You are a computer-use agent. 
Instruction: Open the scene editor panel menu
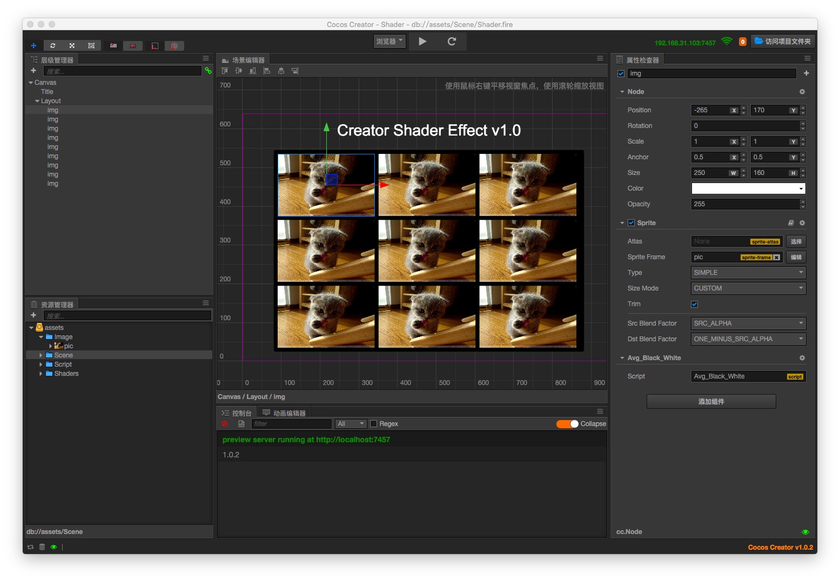(x=600, y=58)
